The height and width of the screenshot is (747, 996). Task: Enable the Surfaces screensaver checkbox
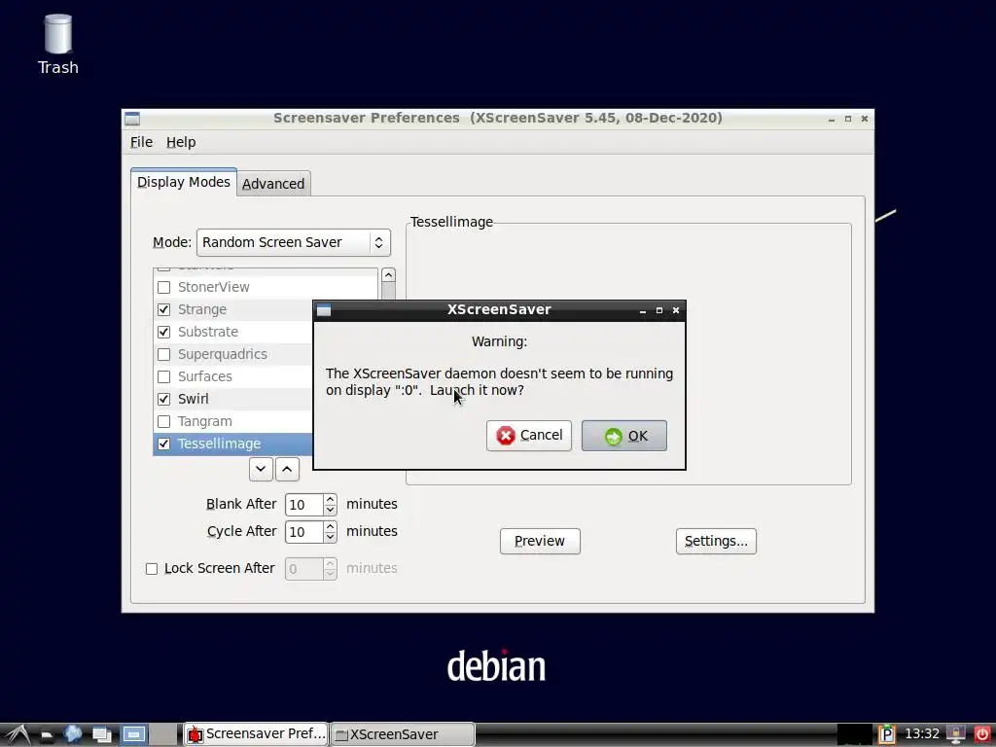click(x=163, y=376)
